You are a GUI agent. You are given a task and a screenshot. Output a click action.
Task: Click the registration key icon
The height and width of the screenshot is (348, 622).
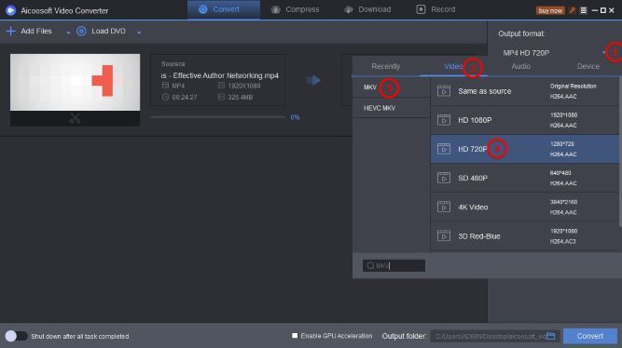572,10
